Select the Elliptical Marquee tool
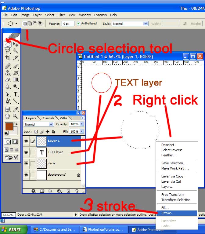 (x=8, y=45)
